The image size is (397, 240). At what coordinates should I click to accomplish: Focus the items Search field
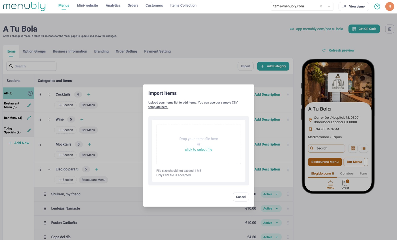click(x=31, y=66)
